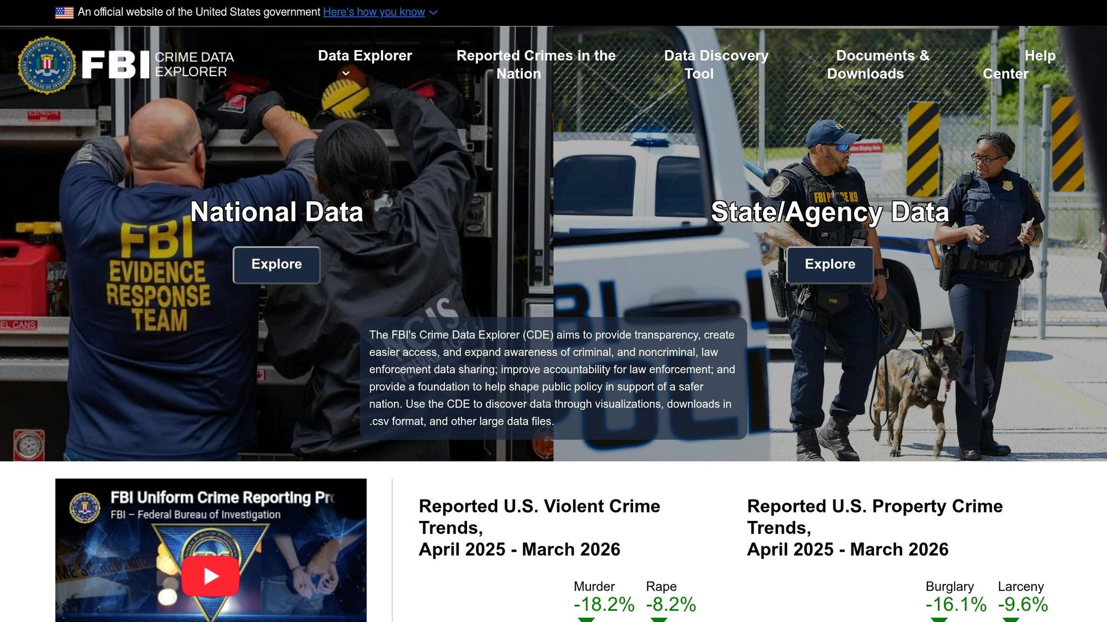
Task: Click the FBI seal logo
Action: tap(47, 65)
